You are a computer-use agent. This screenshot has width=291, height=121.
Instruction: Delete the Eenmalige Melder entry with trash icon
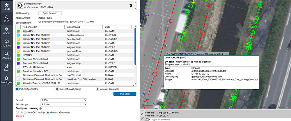pos(131,6)
